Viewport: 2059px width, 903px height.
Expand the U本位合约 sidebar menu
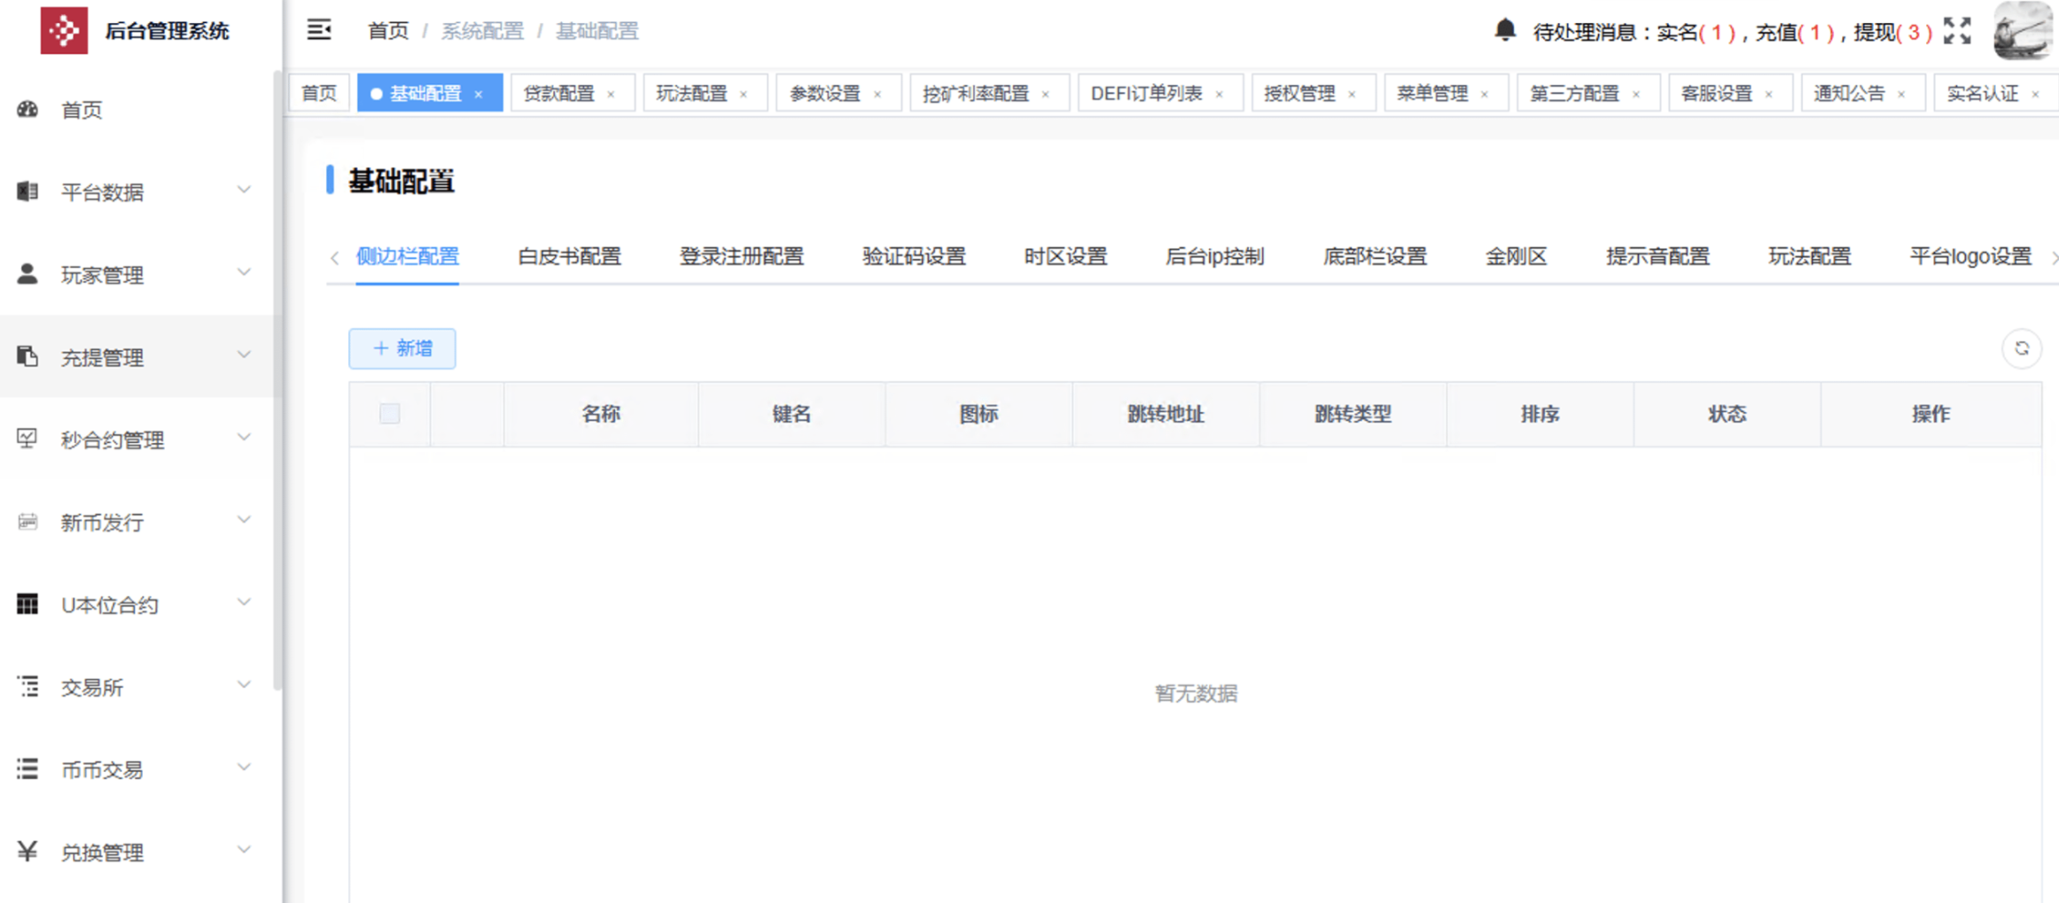[244, 603]
